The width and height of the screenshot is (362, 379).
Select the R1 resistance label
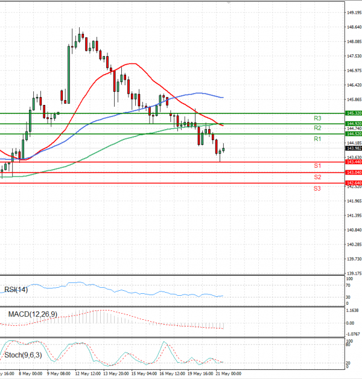click(317, 139)
